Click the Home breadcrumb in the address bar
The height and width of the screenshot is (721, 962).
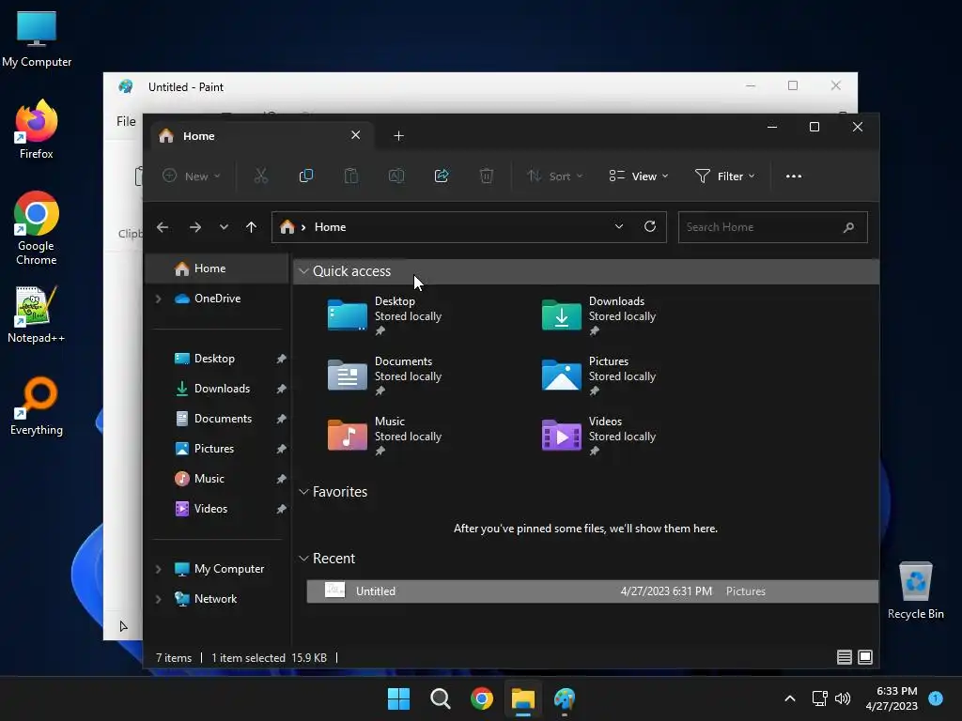tap(330, 227)
